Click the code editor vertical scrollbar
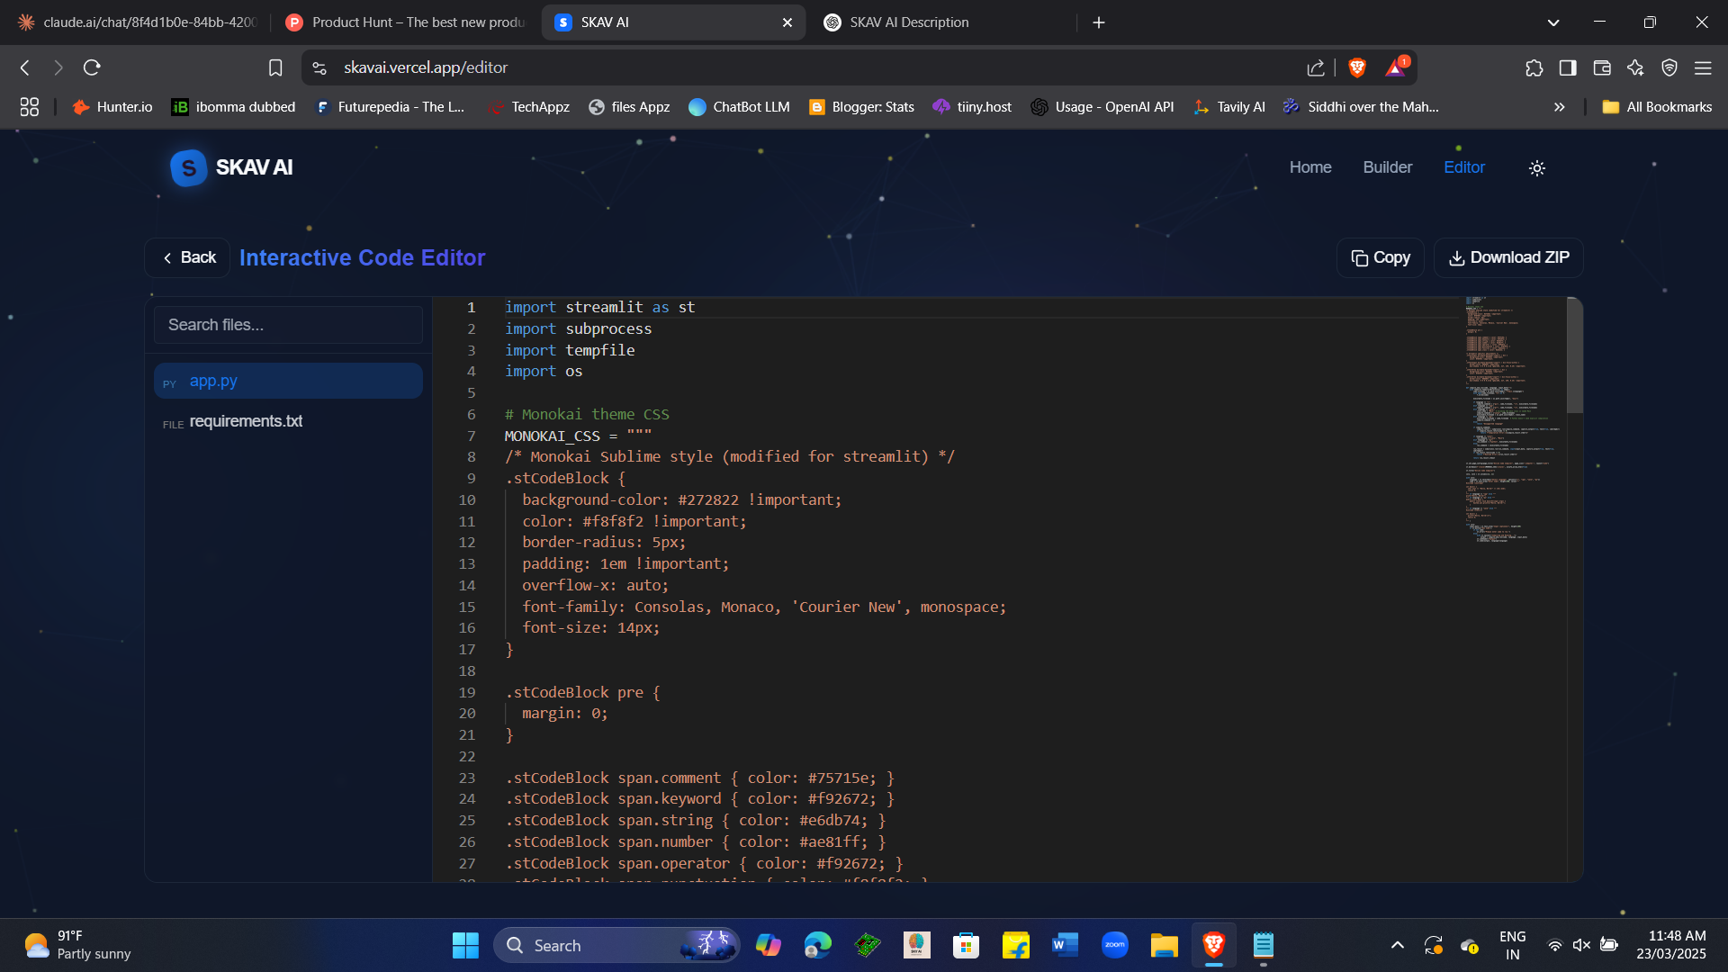 1574,355
